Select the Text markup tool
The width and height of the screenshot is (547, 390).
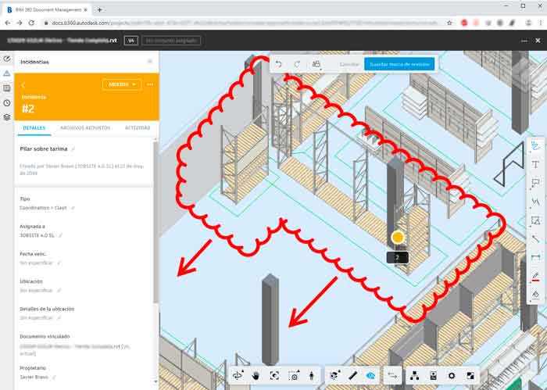536,164
